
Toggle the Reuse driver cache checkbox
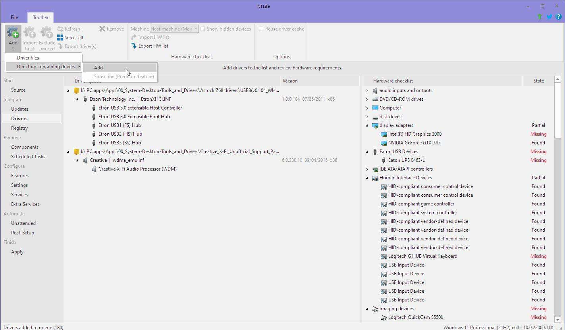point(261,29)
